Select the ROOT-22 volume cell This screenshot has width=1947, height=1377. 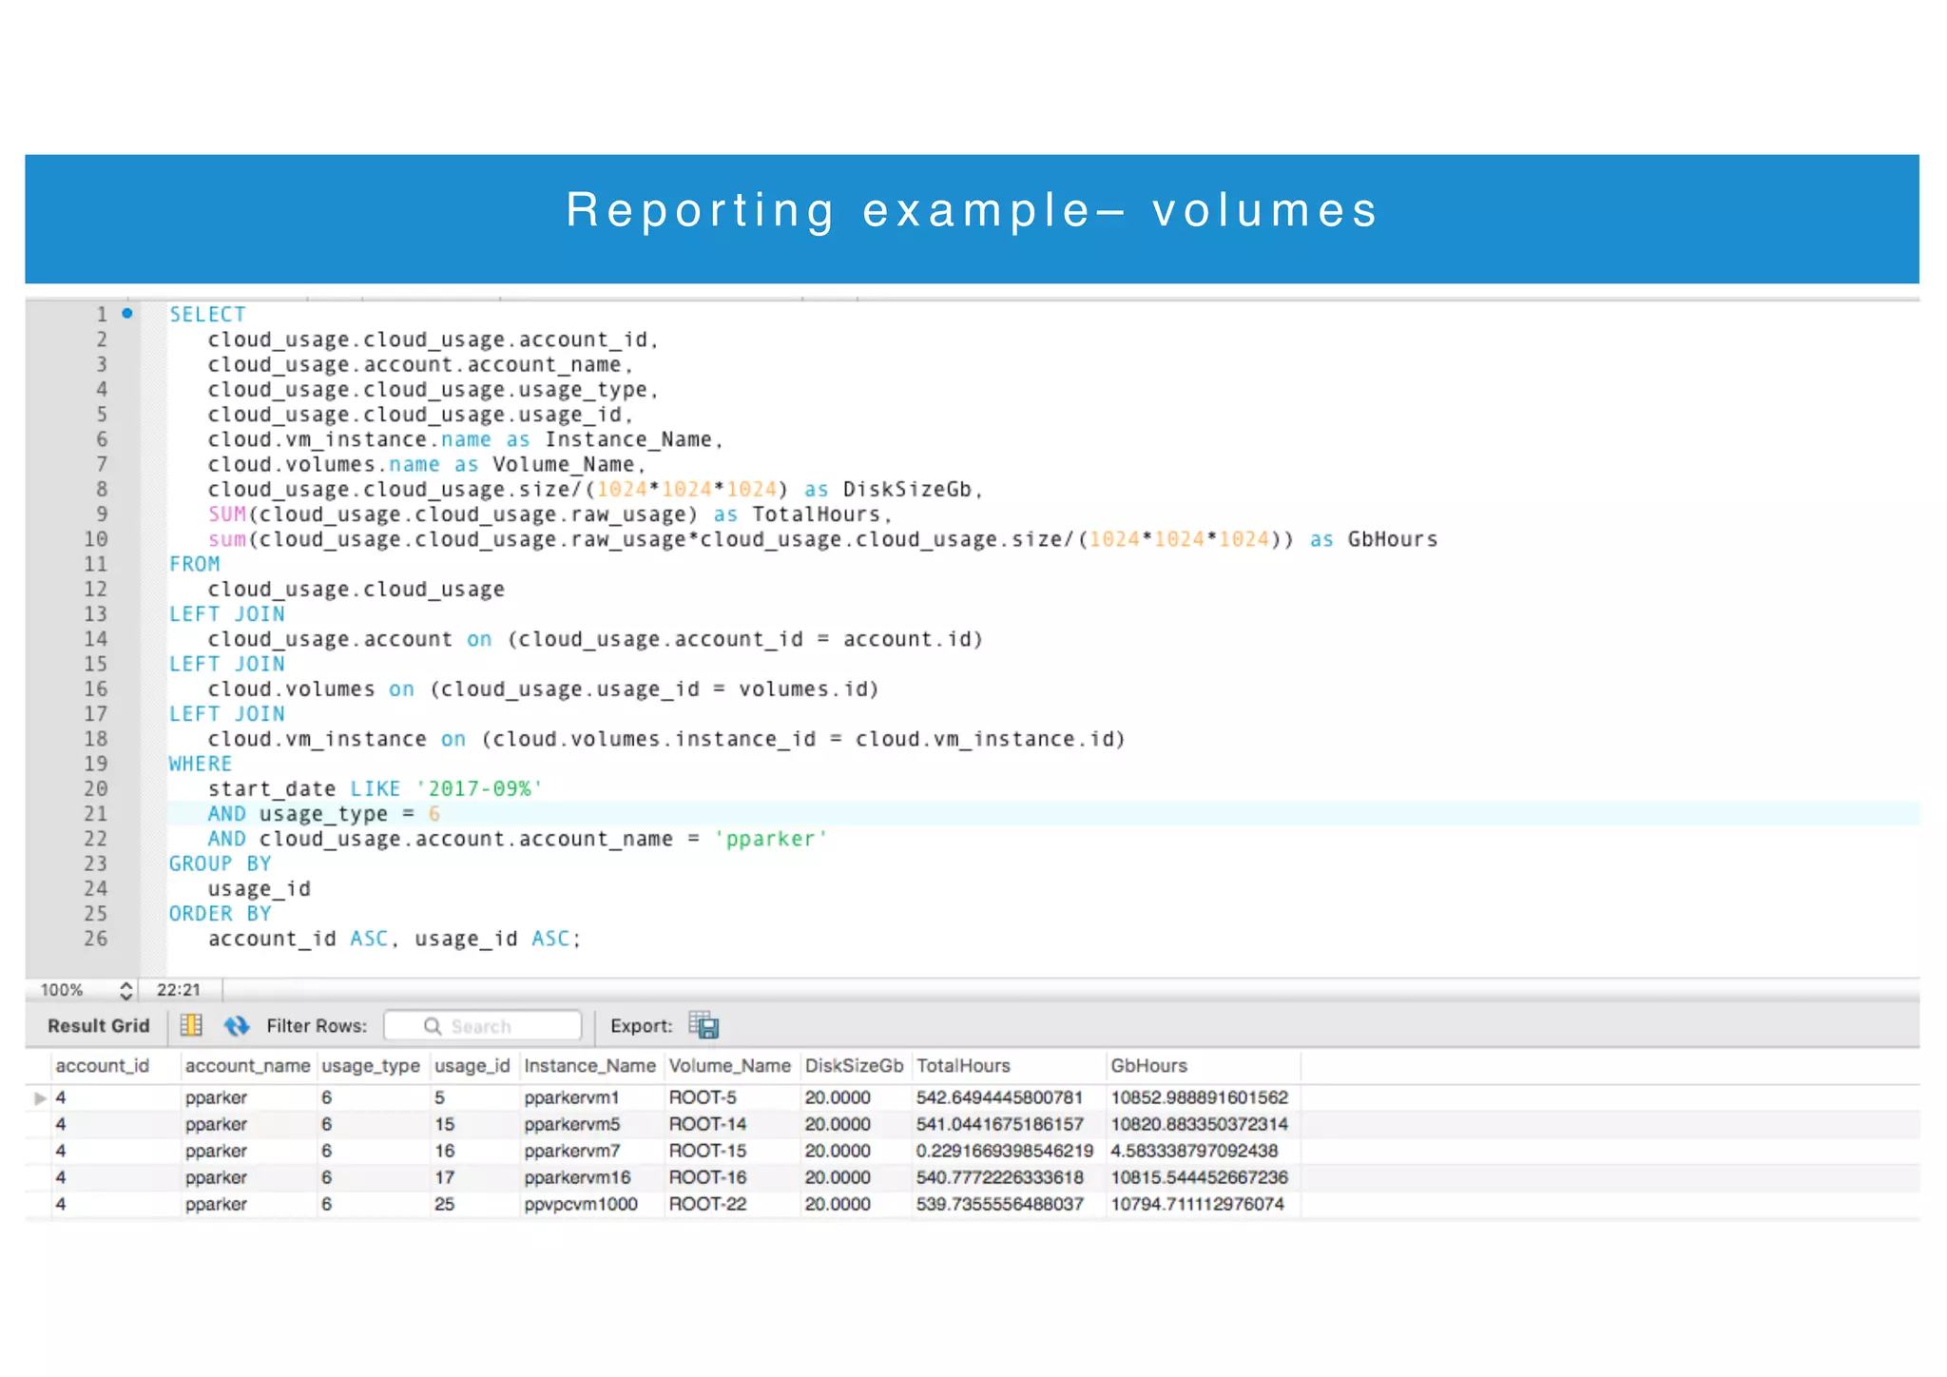pos(707,1204)
